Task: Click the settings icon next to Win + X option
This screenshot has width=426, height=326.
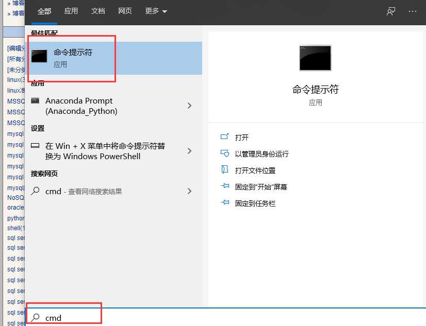Action: 35,146
